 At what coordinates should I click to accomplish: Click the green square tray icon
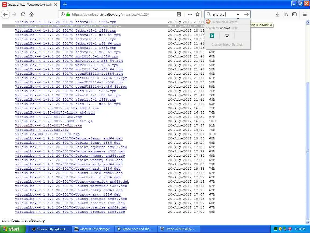(275, 229)
